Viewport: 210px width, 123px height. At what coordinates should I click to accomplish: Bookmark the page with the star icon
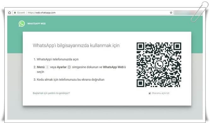(x=171, y=13)
